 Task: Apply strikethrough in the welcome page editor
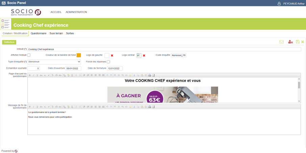pos(41,75)
